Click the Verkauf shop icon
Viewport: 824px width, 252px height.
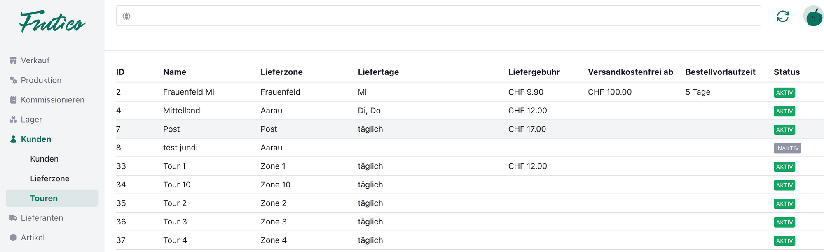tap(13, 60)
